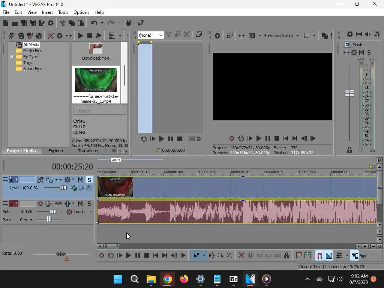The width and height of the screenshot is (384, 288).
Task: Start recording from timeline transport bar
Action: pyautogui.click(x=101, y=256)
